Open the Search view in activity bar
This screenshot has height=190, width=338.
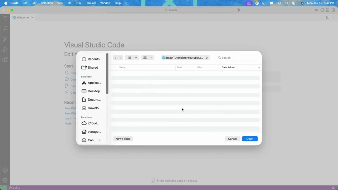click(5, 29)
